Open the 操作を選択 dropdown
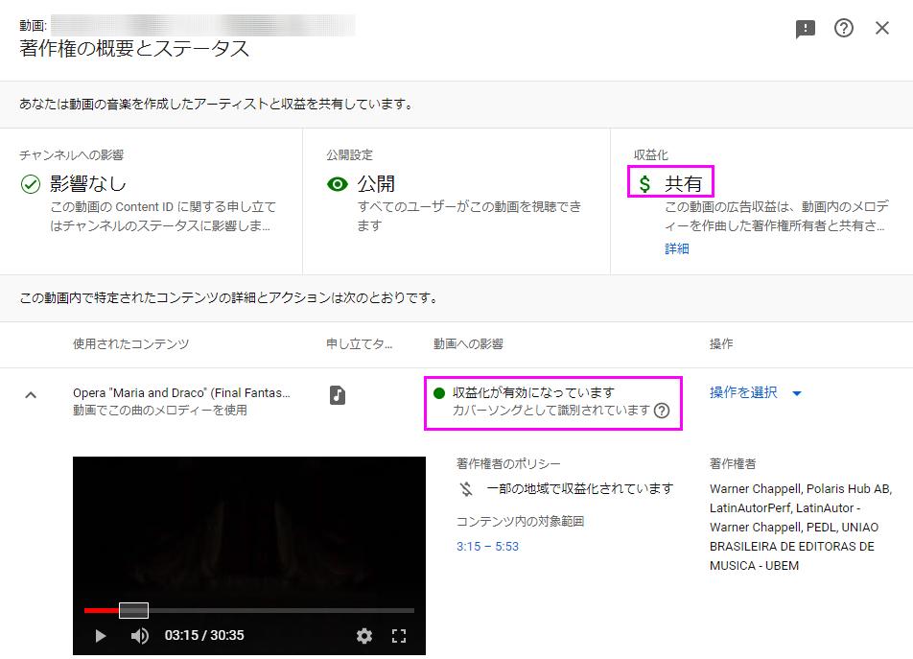 pos(744,392)
